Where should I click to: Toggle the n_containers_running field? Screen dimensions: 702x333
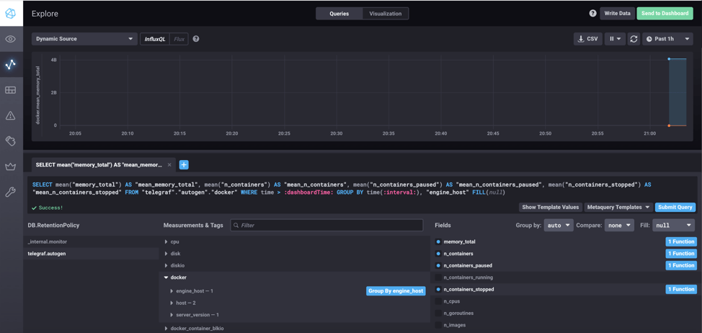pyautogui.click(x=468, y=277)
